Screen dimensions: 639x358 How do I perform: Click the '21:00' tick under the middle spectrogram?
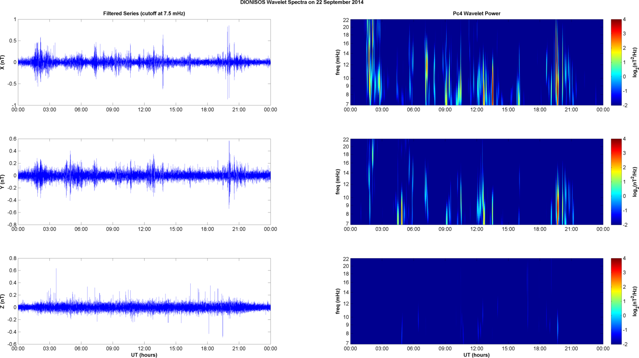572,229
